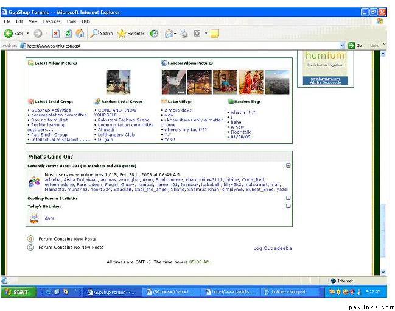Collapse the Currently Active Users section
Image resolution: width=395 pixels, height=311 pixels.
[x=288, y=165]
